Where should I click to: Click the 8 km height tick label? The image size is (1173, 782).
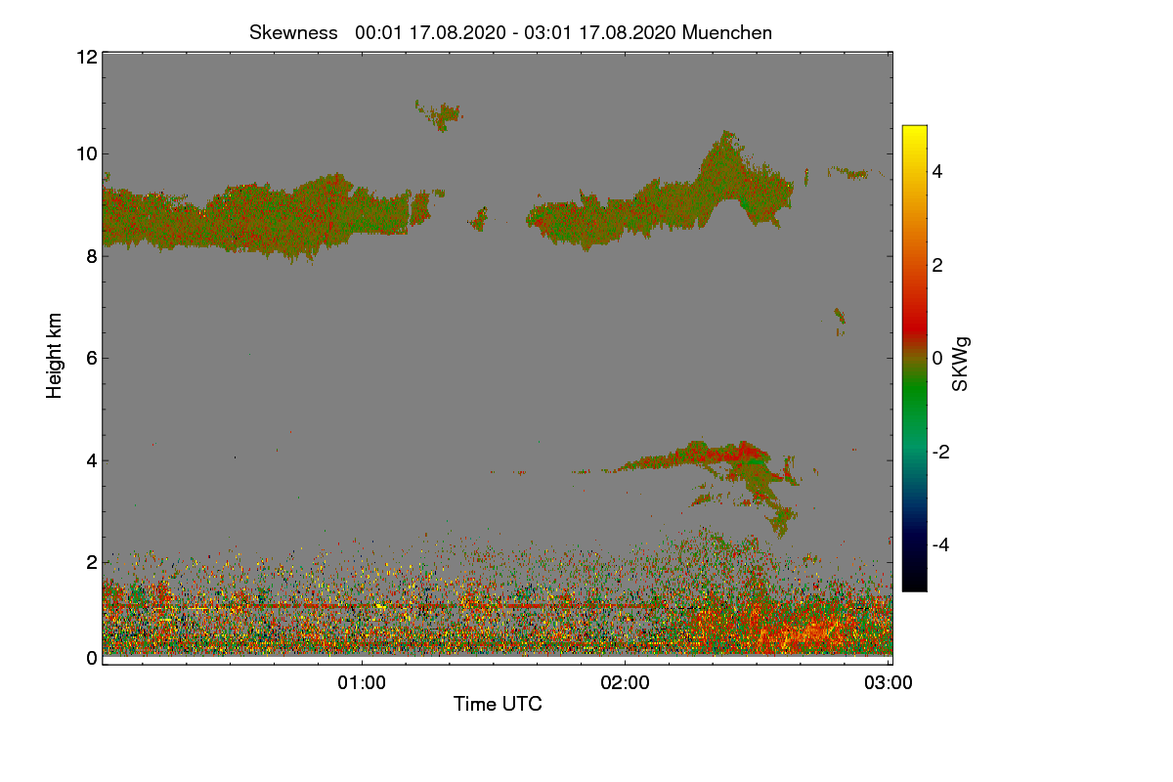point(91,256)
